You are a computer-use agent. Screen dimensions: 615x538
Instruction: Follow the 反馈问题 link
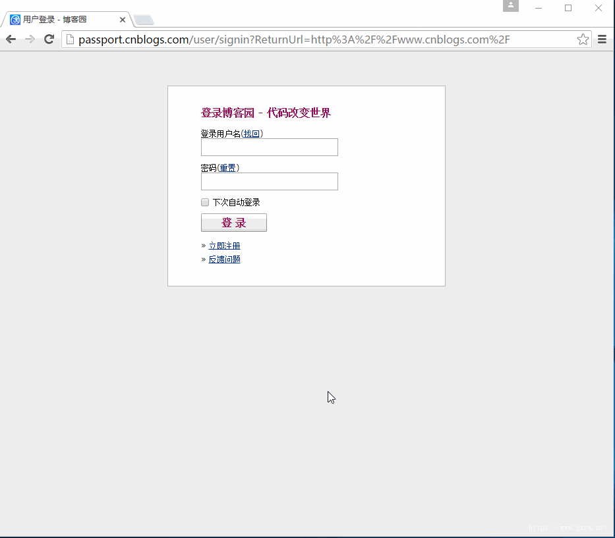pos(224,259)
